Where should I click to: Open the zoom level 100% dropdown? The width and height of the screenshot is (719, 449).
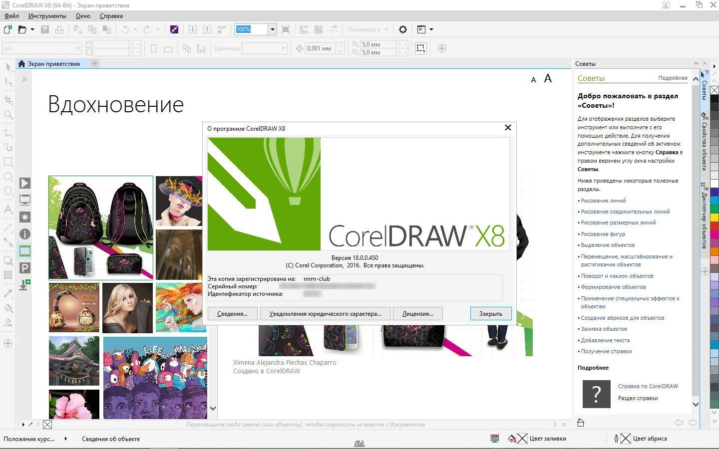tap(272, 29)
